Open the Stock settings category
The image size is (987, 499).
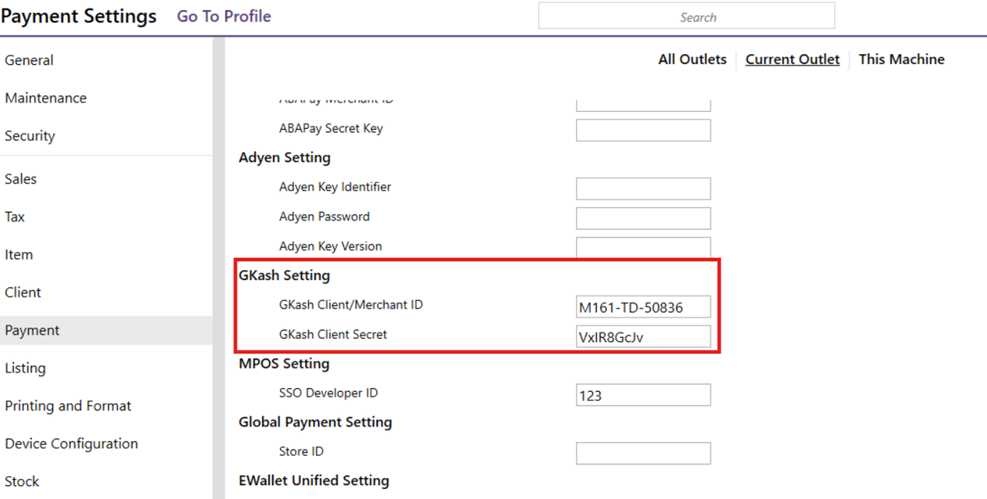pos(22,481)
